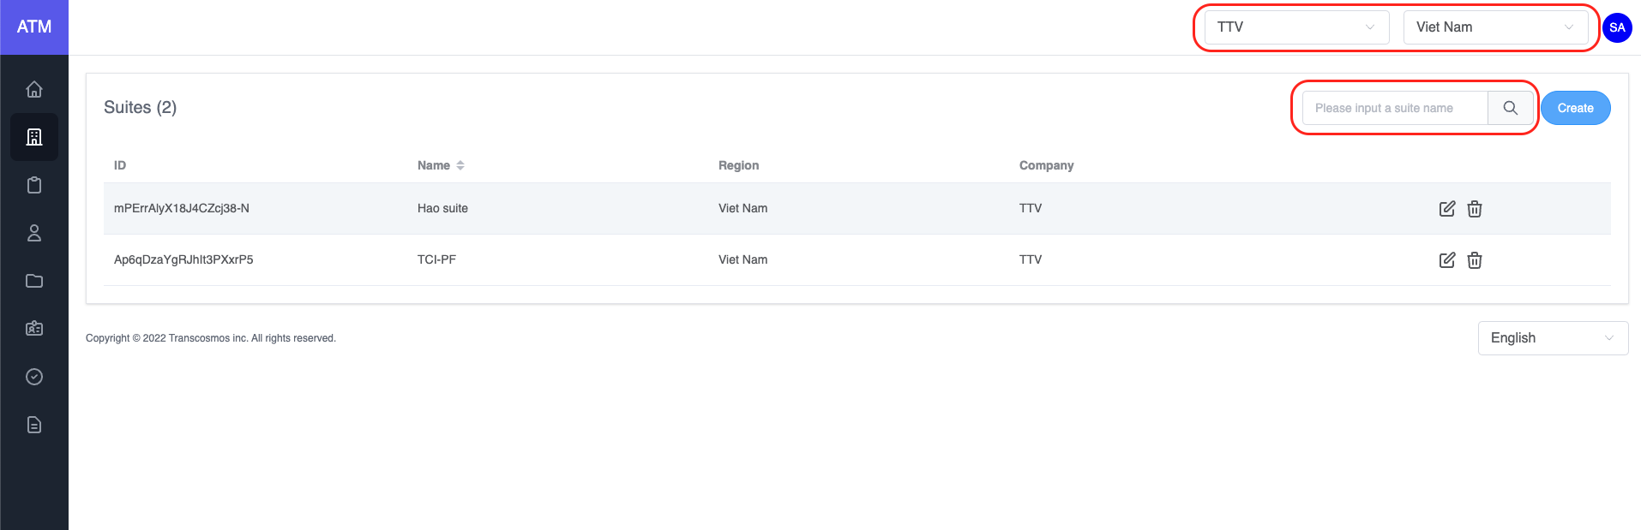The image size is (1641, 530).
Task: Open the ID badge sidebar icon
Action: click(x=34, y=329)
